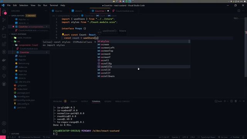The image size is (247, 139).
Task: Switch to the Output panel tab
Action: pos(85,101)
